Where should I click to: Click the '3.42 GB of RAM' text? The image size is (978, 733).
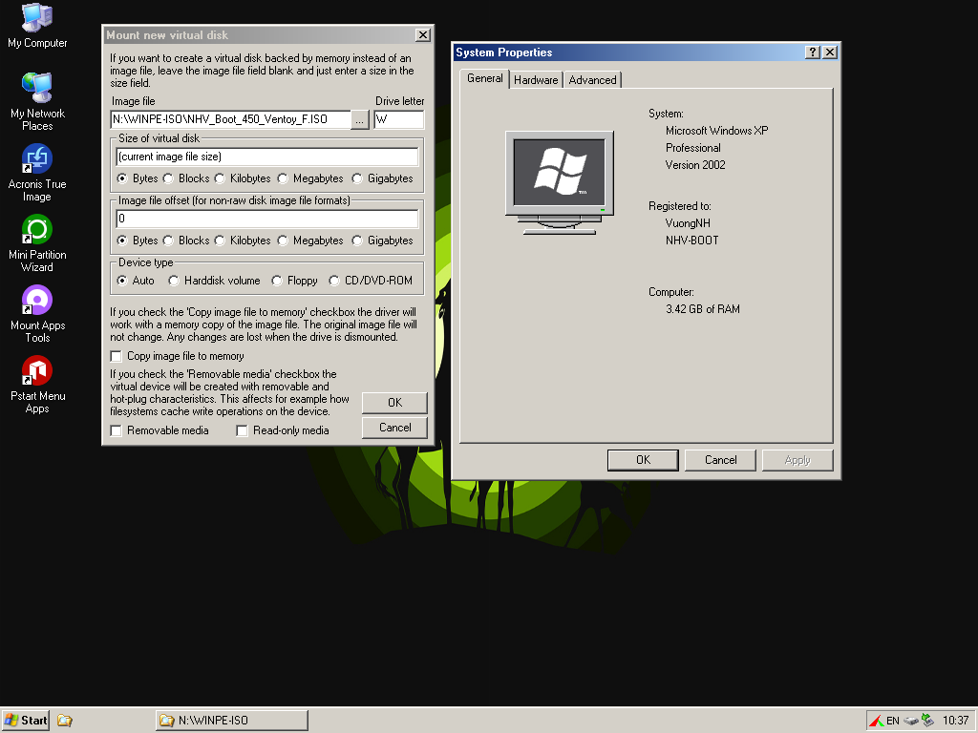click(703, 309)
